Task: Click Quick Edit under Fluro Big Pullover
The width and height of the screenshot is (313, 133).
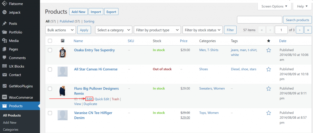Action: (102, 99)
